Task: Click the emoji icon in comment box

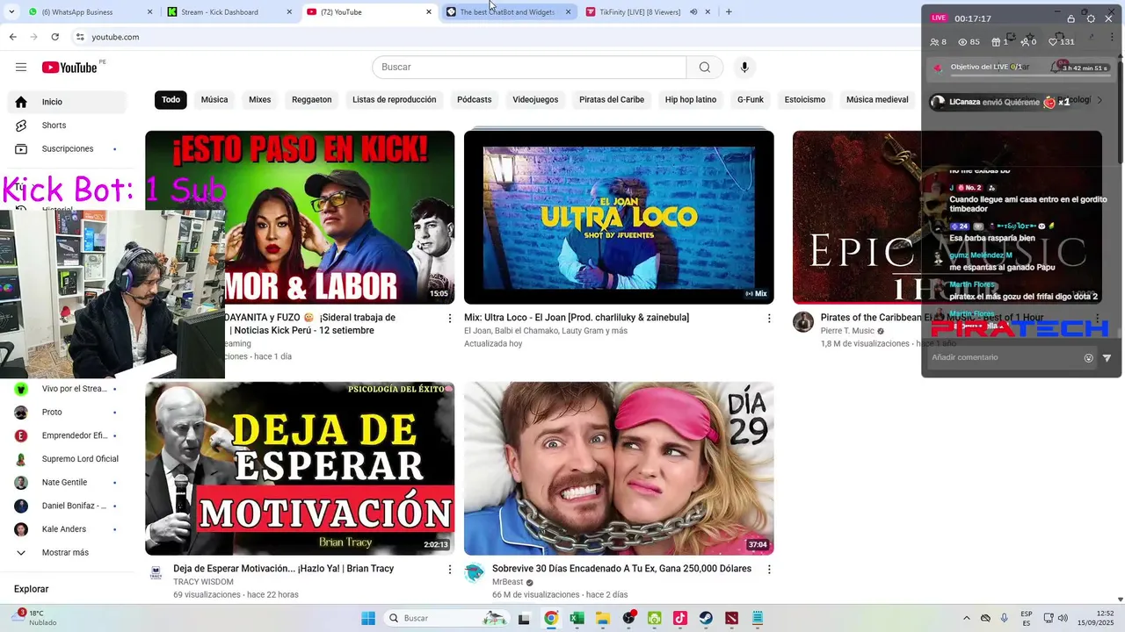Action: (x=1088, y=358)
